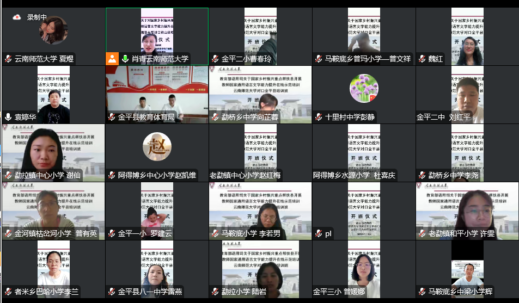Click muted mic icon for 金平县教育体育局
This screenshot has width=519, height=303.
tap(112, 117)
